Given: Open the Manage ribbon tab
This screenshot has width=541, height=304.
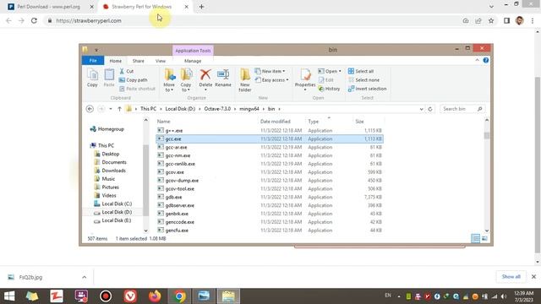Looking at the screenshot, I should (x=193, y=61).
